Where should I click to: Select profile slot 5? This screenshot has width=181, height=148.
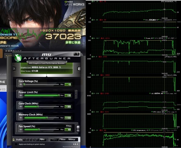click(x=37, y=140)
